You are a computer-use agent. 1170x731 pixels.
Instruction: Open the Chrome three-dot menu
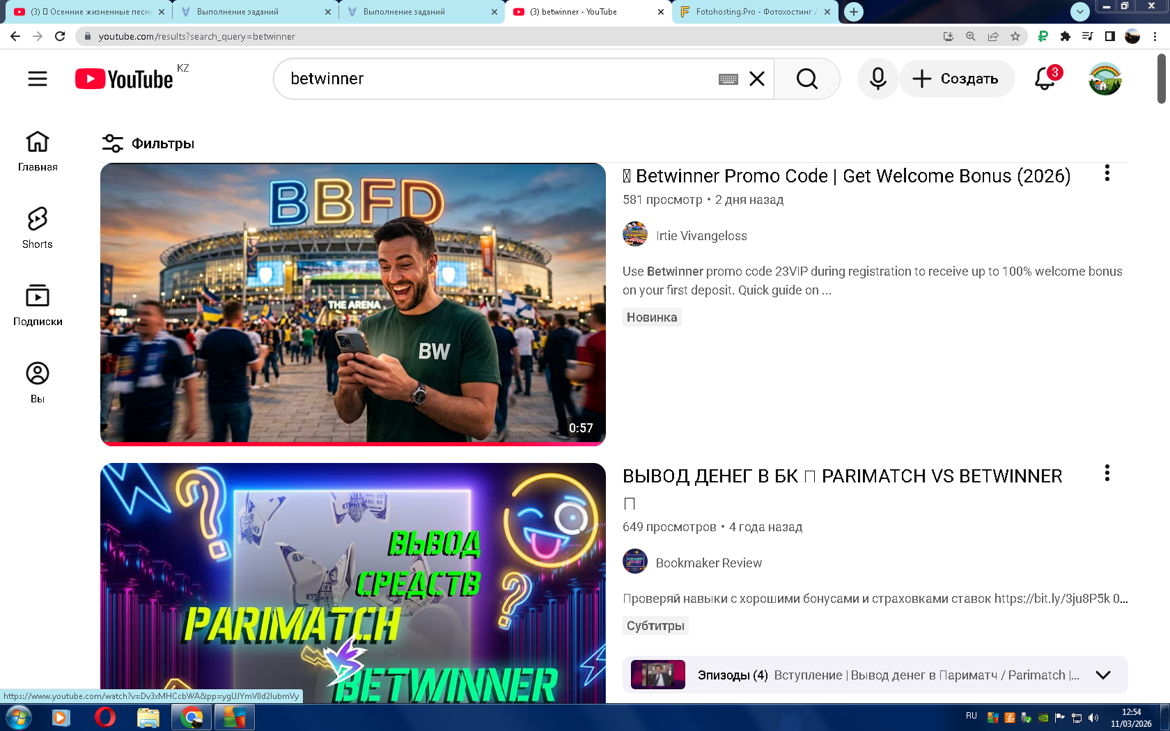click(x=1155, y=36)
